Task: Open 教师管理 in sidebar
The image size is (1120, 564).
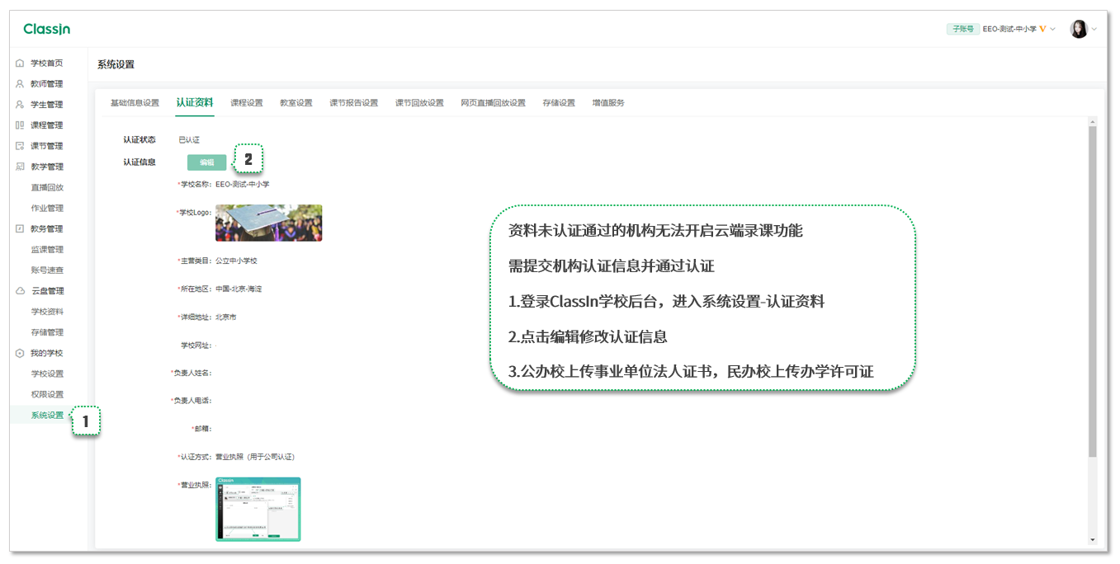Action: pyautogui.click(x=47, y=84)
